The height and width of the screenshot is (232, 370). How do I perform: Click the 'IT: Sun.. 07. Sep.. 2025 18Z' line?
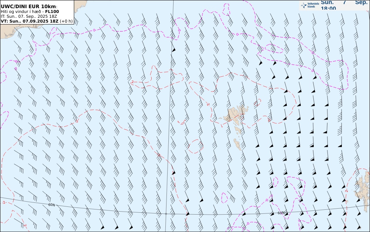[x=29, y=16]
